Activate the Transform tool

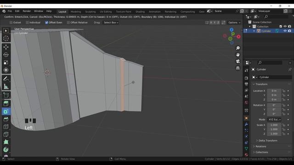point(6,70)
